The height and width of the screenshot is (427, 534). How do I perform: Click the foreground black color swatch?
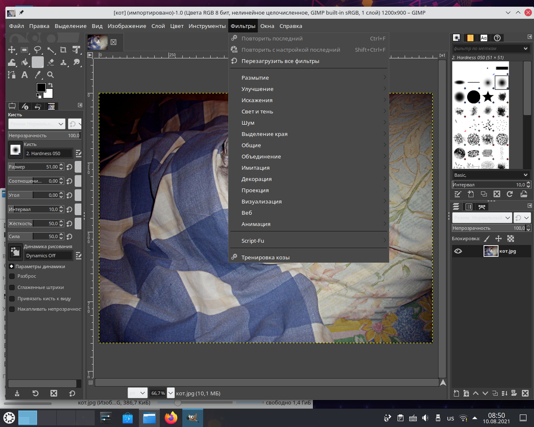(x=40, y=87)
